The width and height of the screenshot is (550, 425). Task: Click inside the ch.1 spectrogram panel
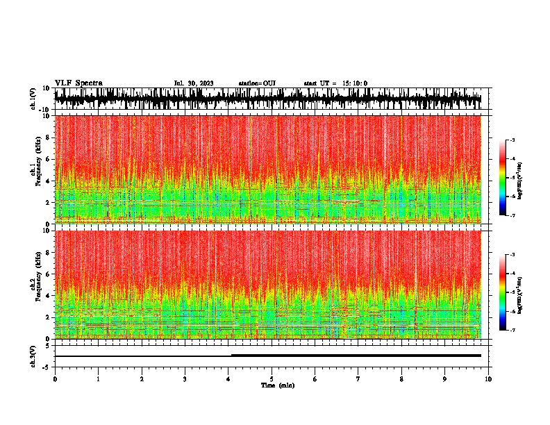tap(268, 169)
